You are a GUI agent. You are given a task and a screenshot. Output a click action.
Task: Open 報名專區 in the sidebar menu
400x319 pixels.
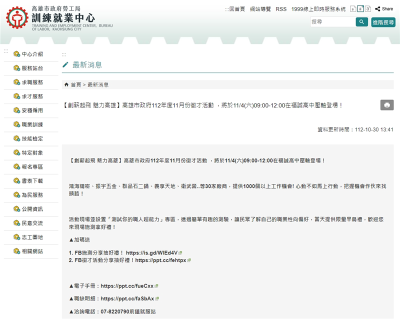point(32,166)
